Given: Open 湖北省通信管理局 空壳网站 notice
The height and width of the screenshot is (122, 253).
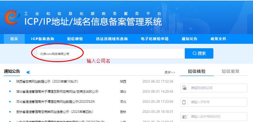Looking at the screenshot, I should tap(57, 92).
